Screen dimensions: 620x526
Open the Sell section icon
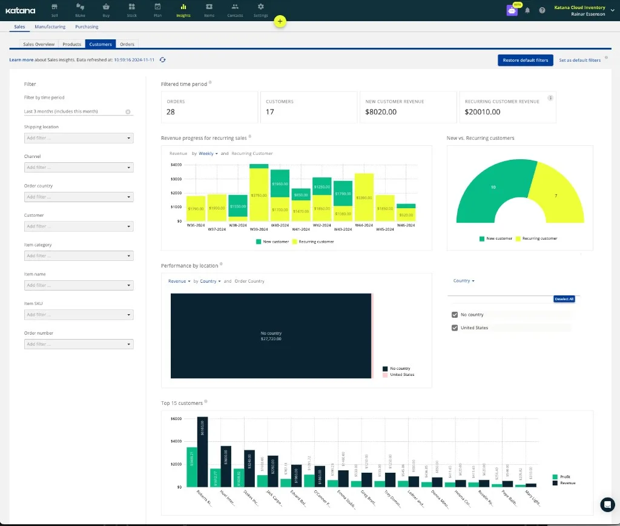[x=54, y=10]
